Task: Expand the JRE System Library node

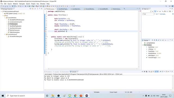Action: tap(3, 14)
